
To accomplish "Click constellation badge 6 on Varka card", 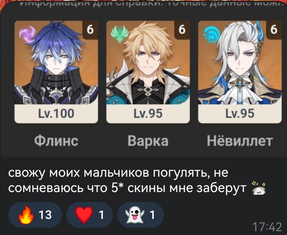I will click(182, 30).
